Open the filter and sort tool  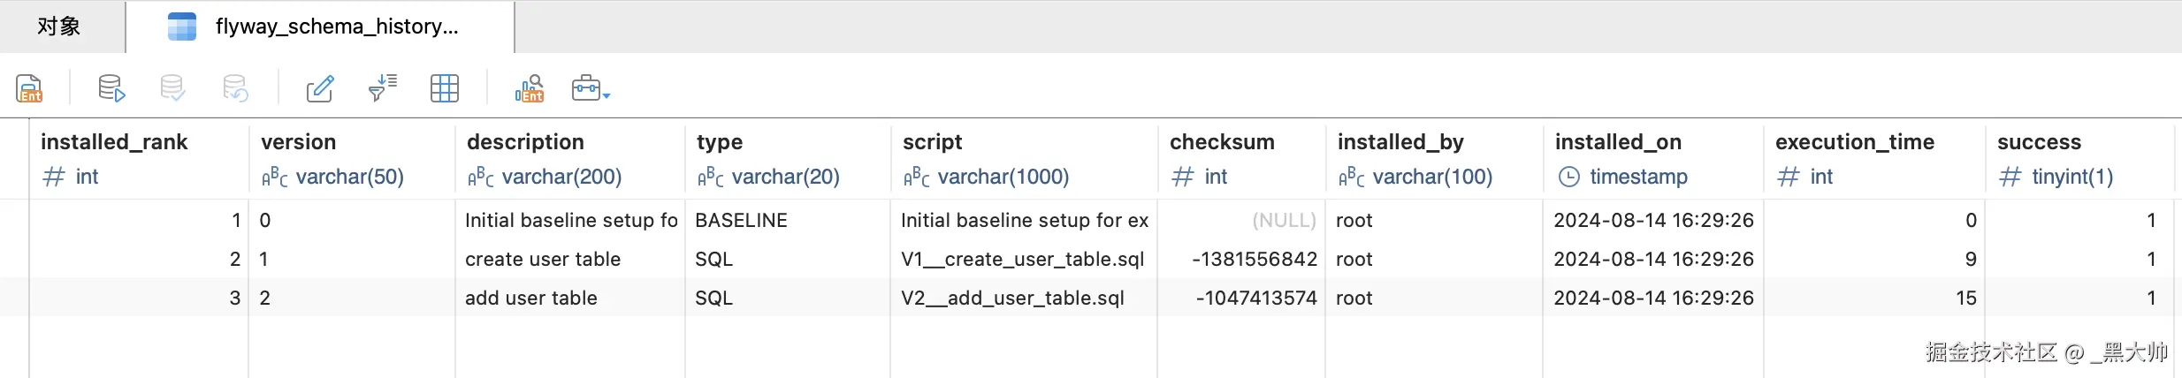(x=382, y=88)
